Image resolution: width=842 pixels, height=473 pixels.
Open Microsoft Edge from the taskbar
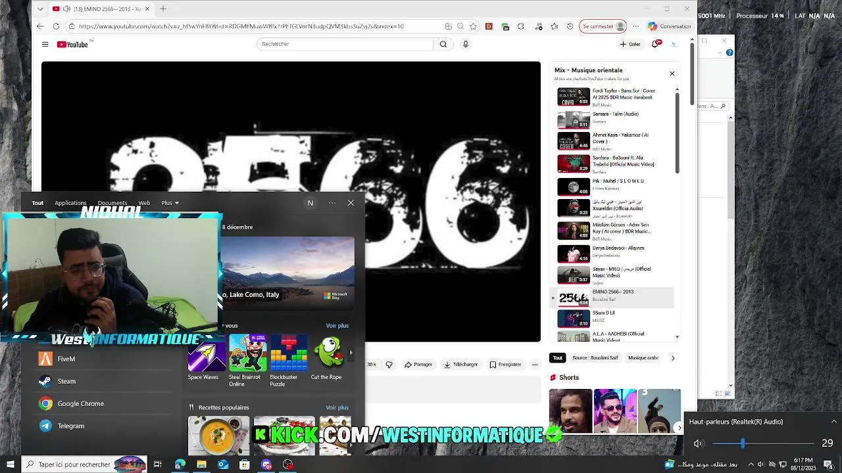point(180,464)
